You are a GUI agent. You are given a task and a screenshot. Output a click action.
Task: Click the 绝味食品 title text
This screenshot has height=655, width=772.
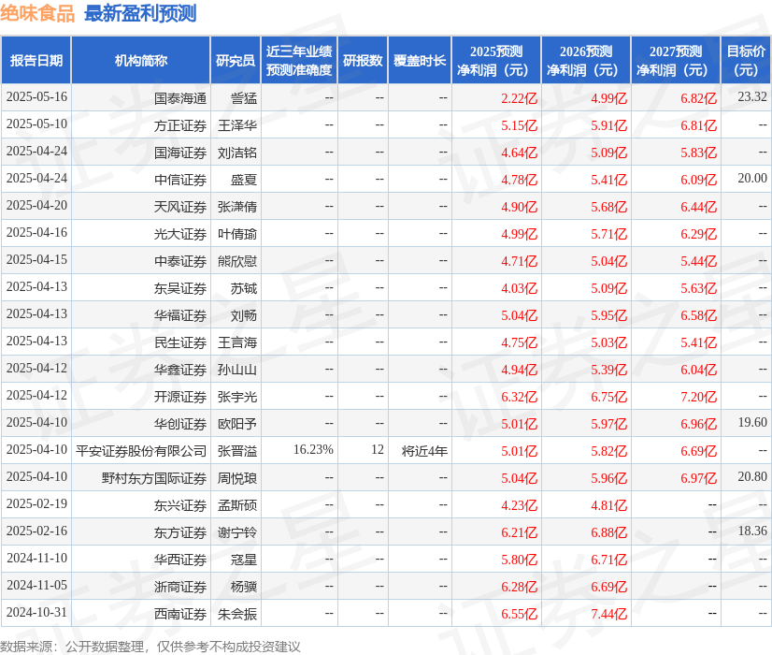click(37, 13)
